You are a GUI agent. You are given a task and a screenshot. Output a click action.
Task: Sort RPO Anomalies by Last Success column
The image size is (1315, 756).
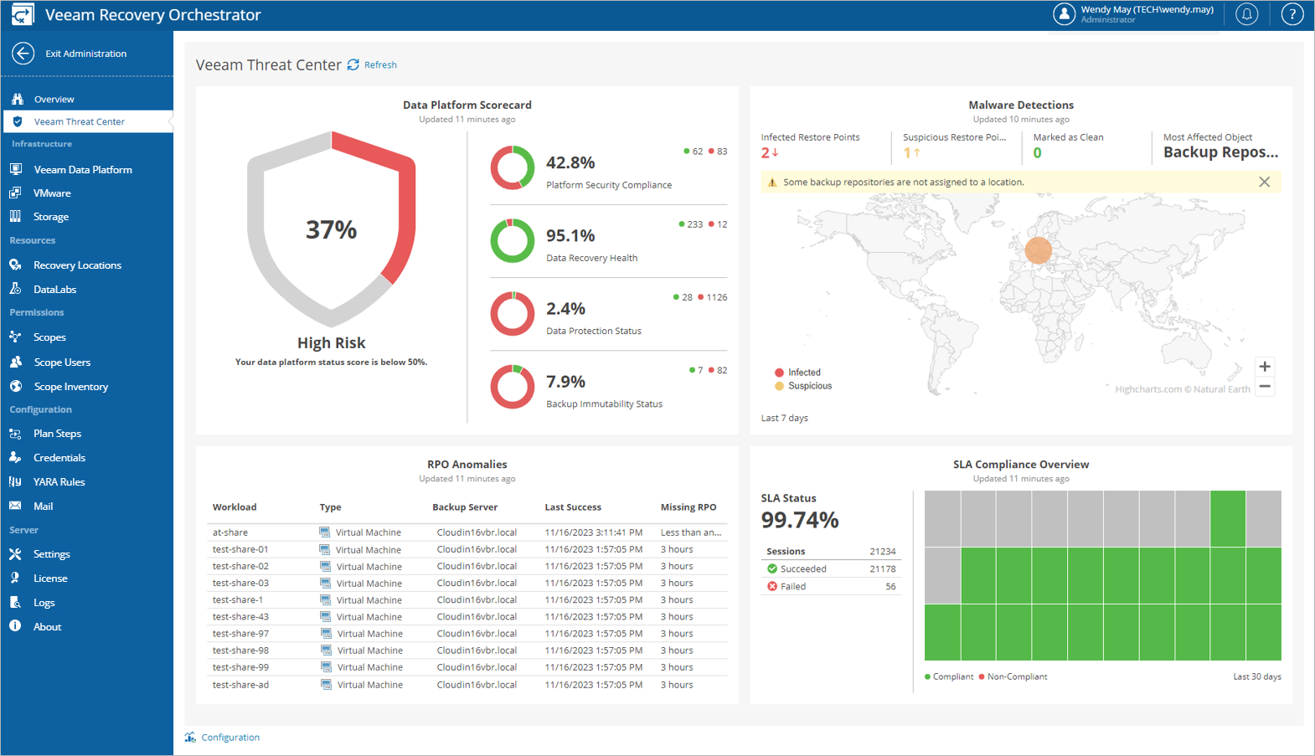coord(573,507)
